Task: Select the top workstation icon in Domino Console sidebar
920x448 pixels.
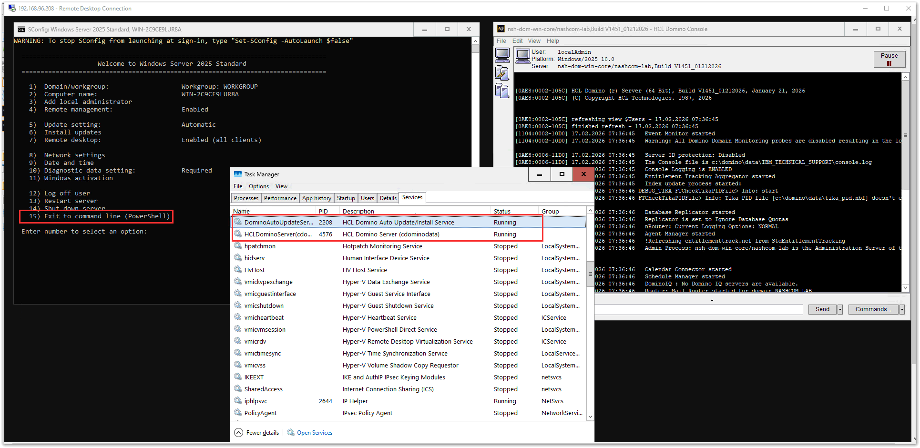Action: click(x=502, y=55)
